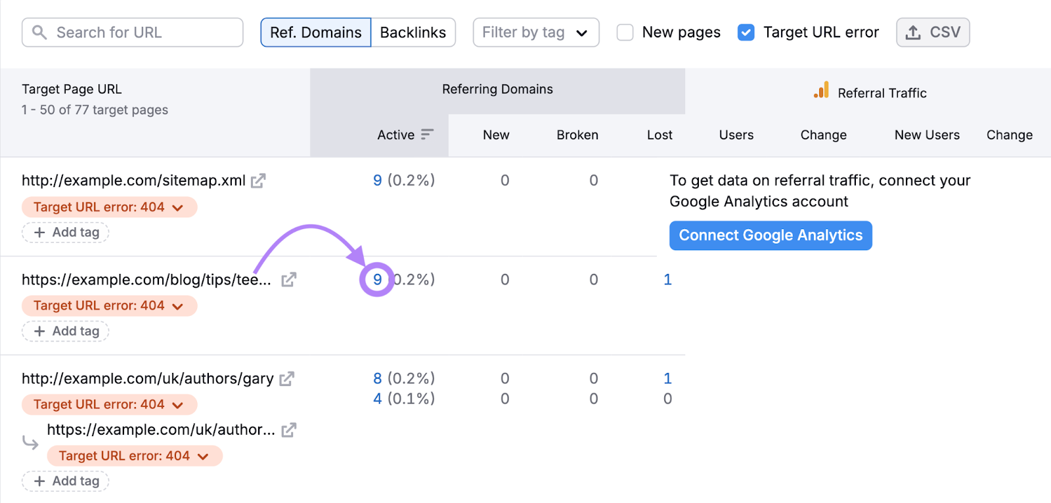Add tag to the sitemap.xml row
This screenshot has height=503, width=1051.
pyautogui.click(x=66, y=232)
